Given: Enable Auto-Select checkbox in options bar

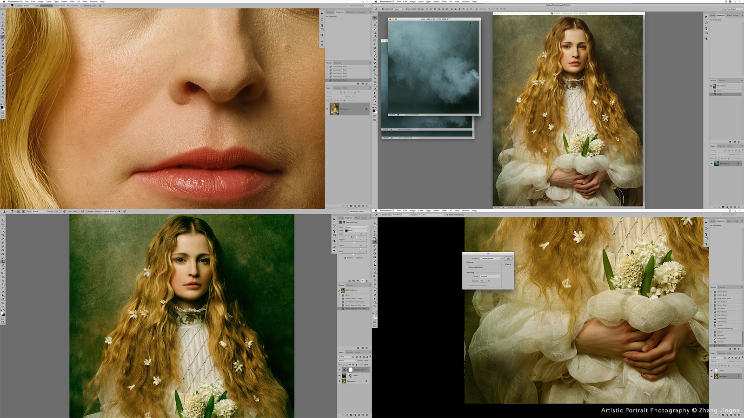Looking at the screenshot, I should 383,9.
